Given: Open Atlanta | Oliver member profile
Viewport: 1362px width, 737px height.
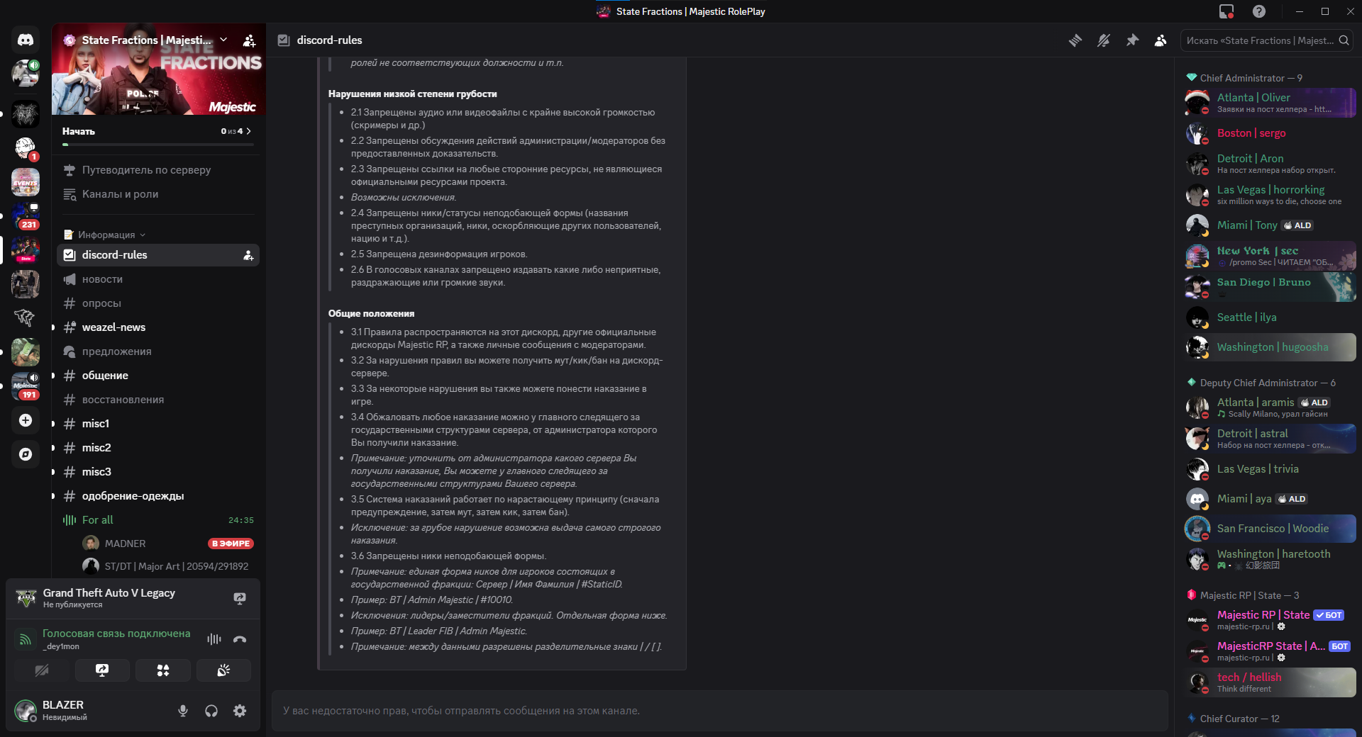Looking at the screenshot, I should [1270, 103].
